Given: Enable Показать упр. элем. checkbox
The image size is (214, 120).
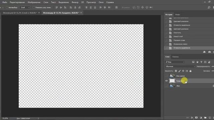Looking at the screenshot, I should coord(34,7).
